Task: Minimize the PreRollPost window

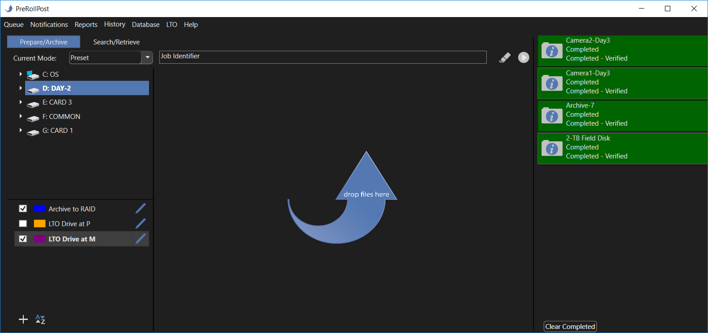Action: pyautogui.click(x=642, y=9)
